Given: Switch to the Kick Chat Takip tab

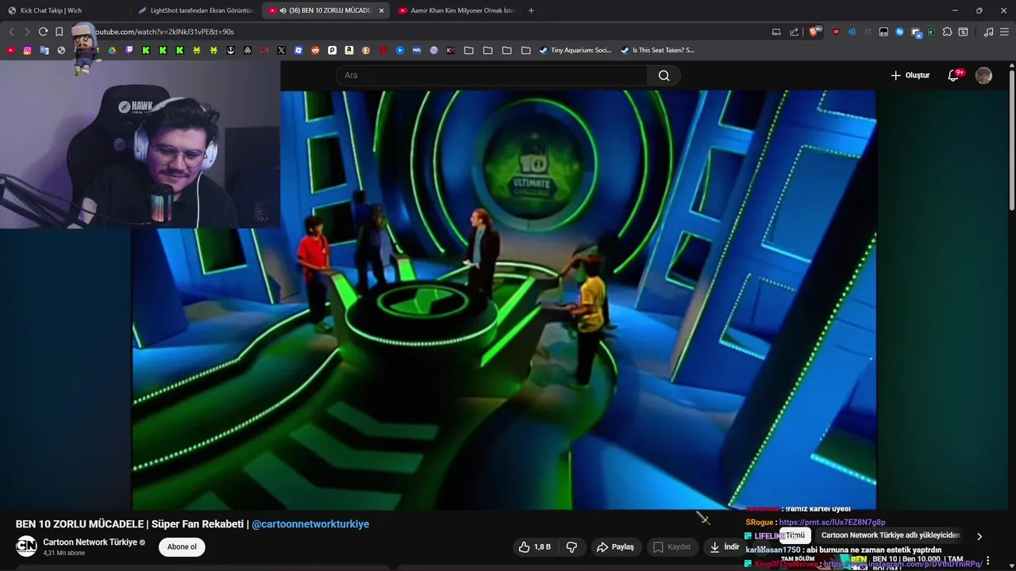Looking at the screenshot, I should point(65,10).
